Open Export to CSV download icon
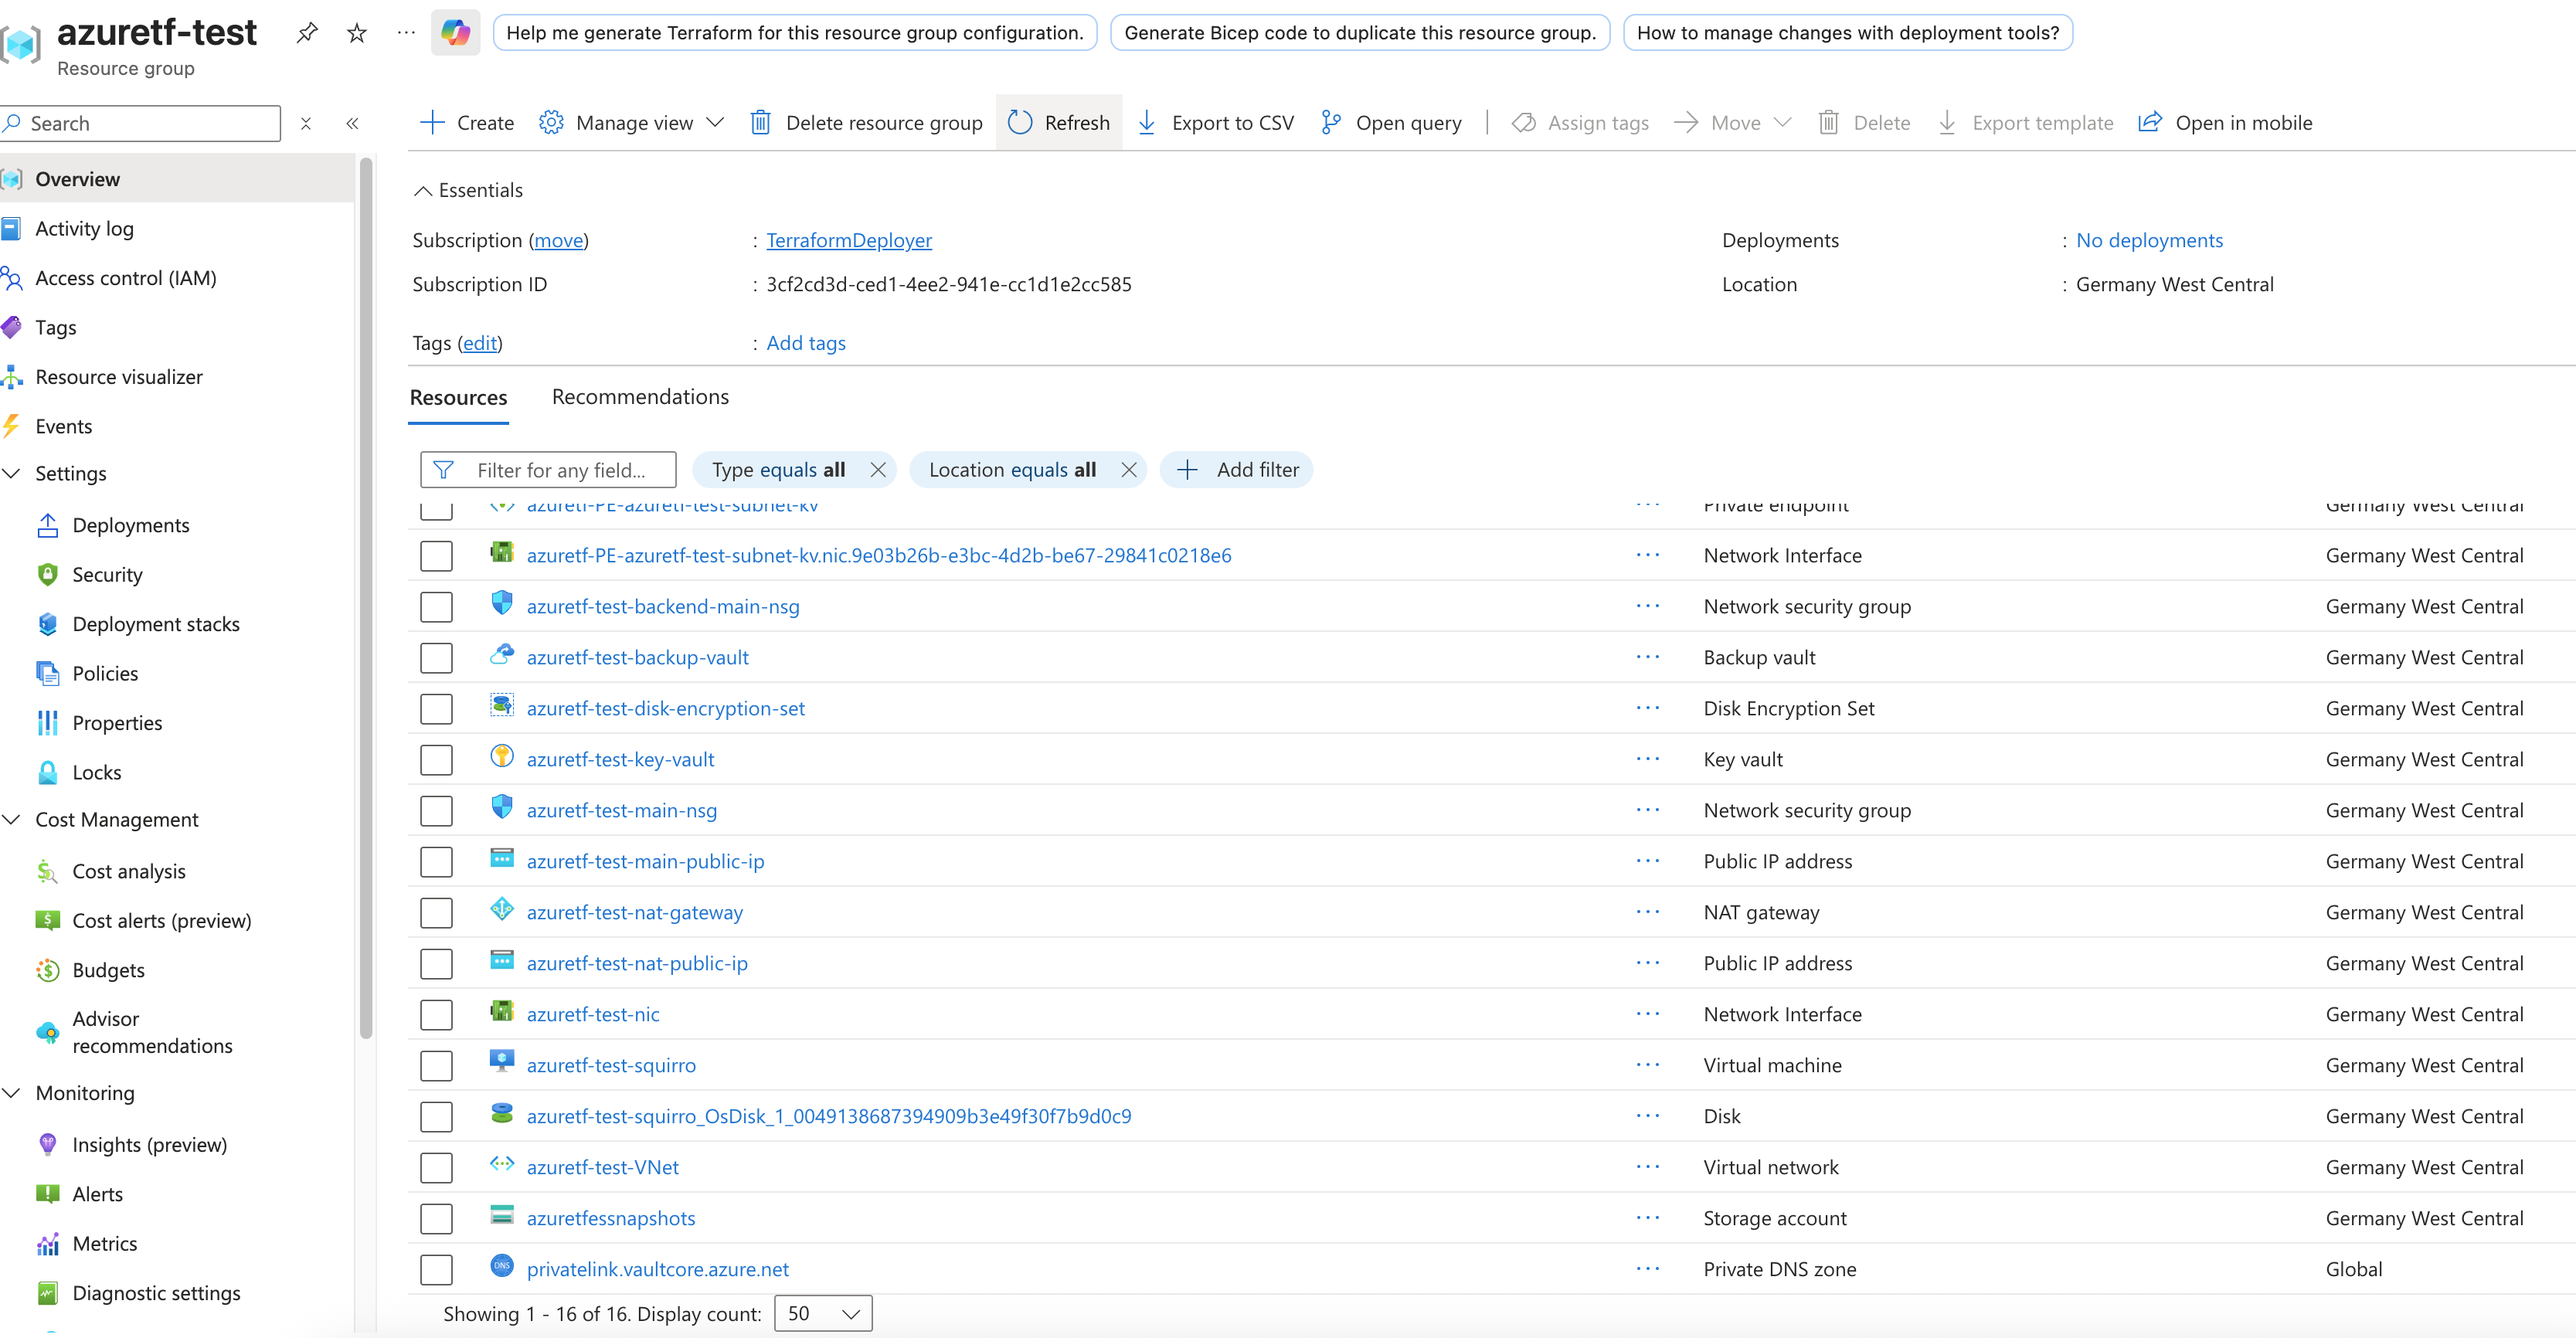 (x=1147, y=123)
